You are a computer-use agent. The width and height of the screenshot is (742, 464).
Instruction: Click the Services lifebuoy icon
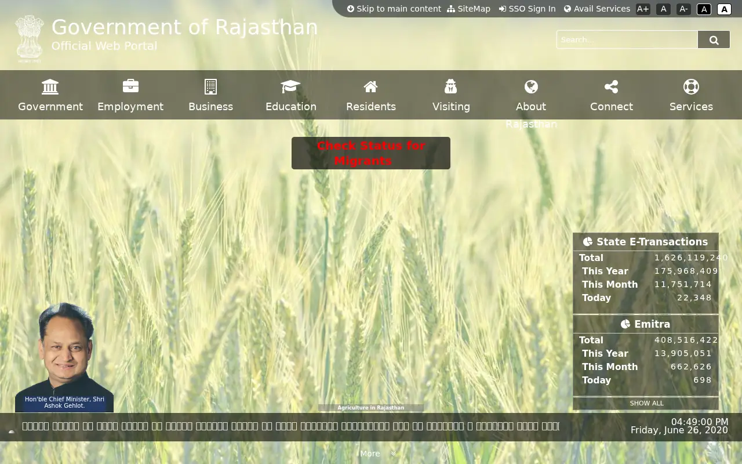[x=691, y=86]
